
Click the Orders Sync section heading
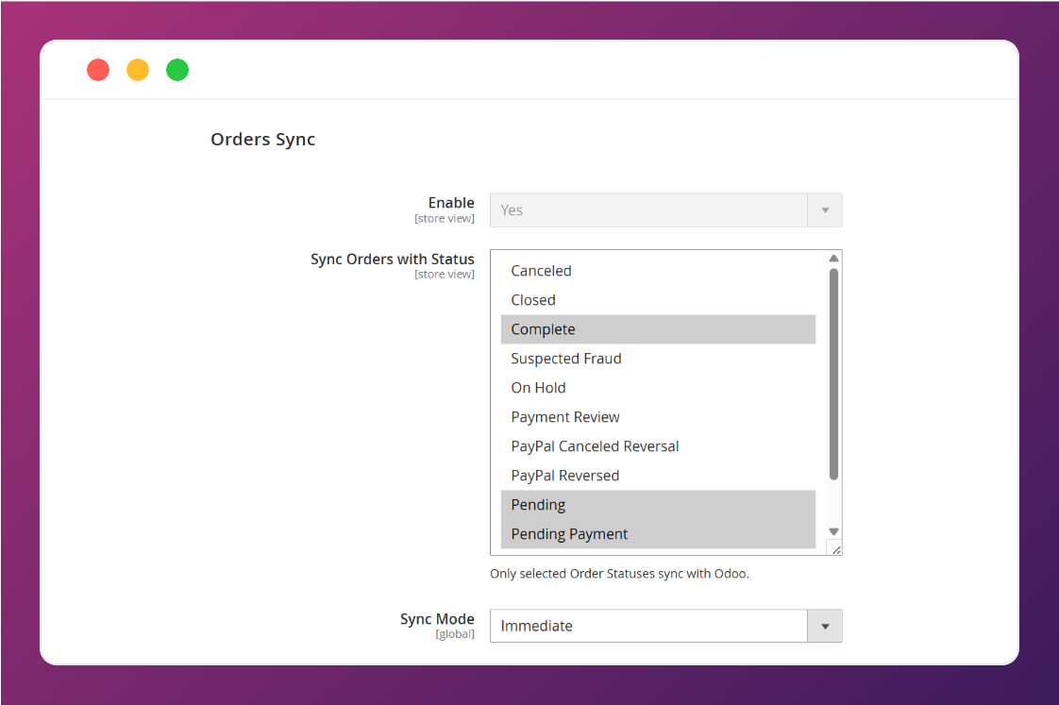tap(262, 139)
